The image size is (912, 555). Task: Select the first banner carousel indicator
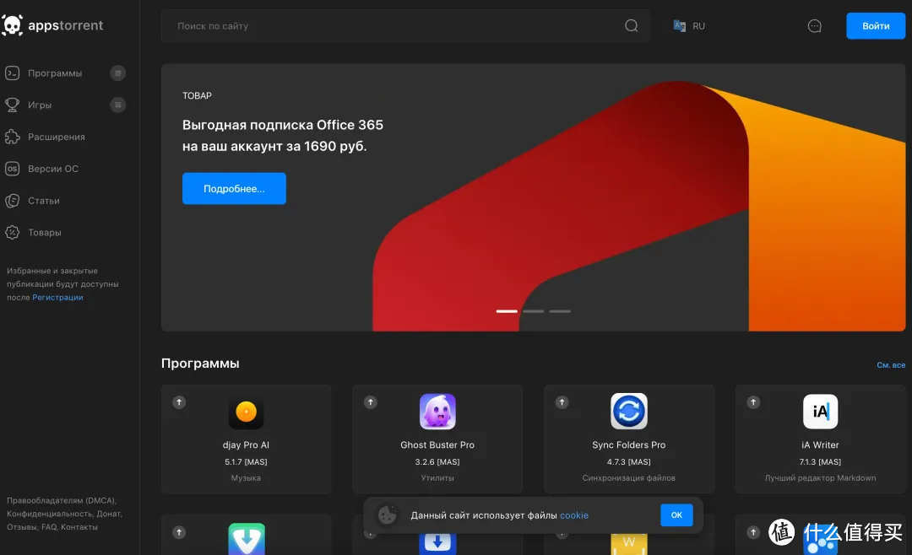[507, 311]
